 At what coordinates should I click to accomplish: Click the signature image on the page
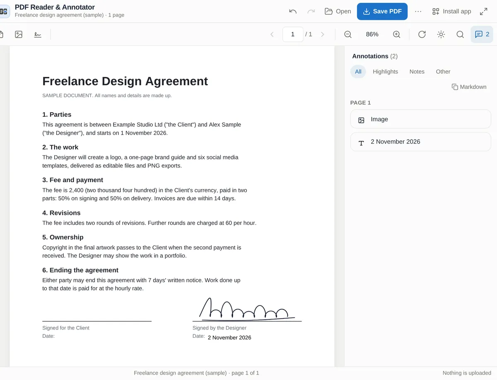click(247, 310)
